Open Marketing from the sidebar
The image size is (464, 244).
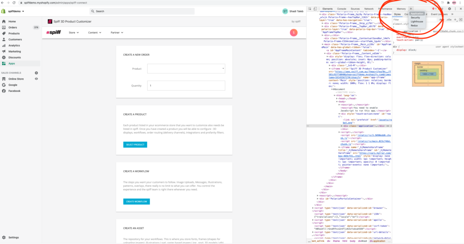14,52
